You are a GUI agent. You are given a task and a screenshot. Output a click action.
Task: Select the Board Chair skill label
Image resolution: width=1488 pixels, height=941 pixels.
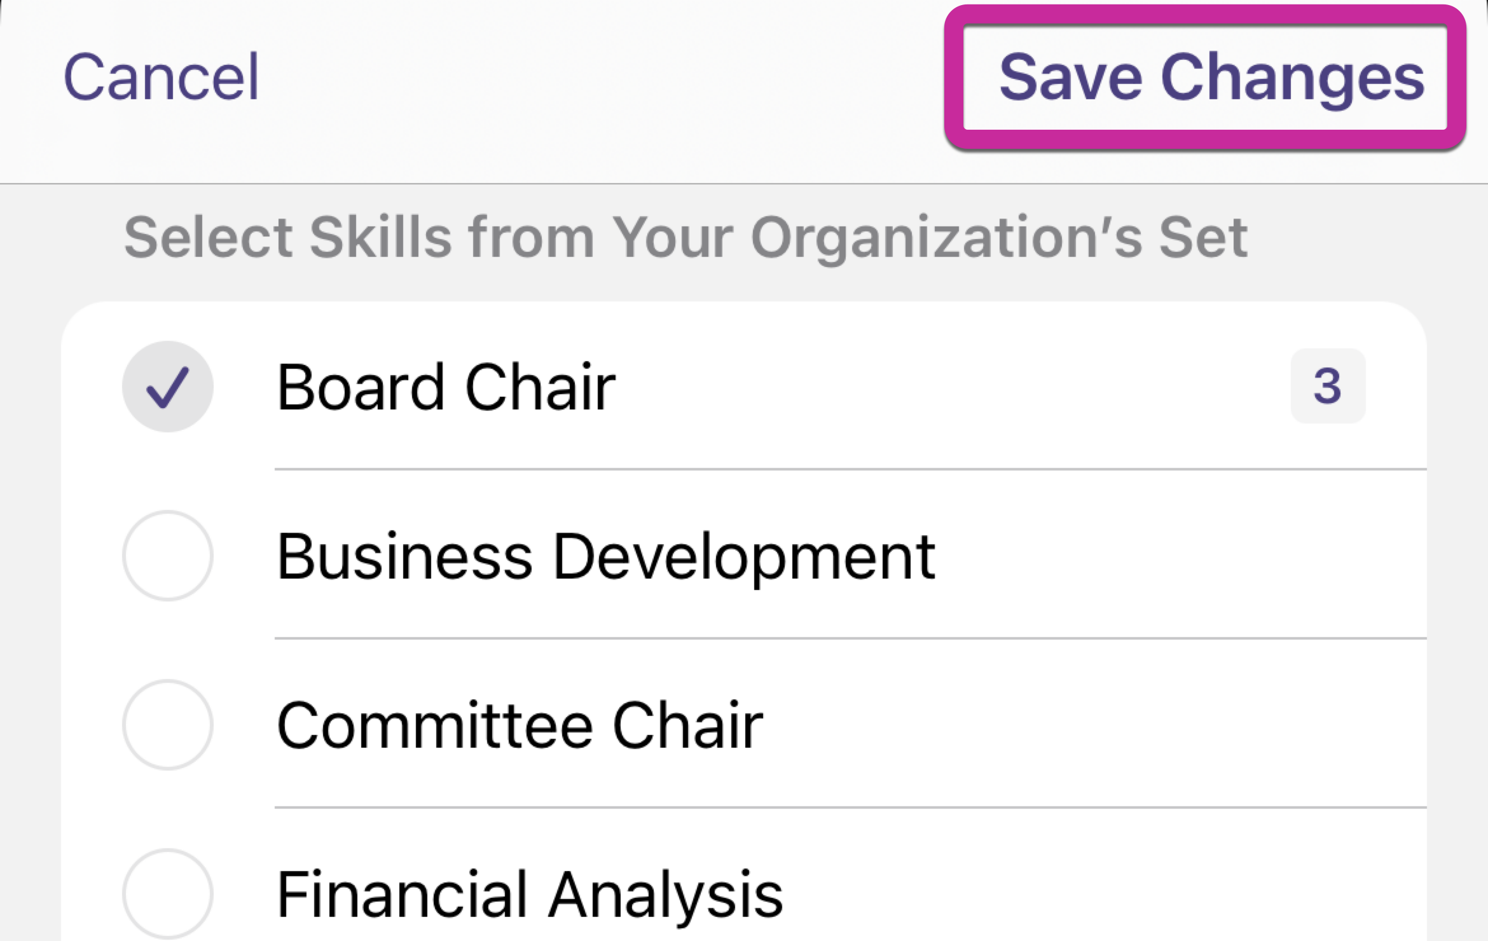point(446,387)
